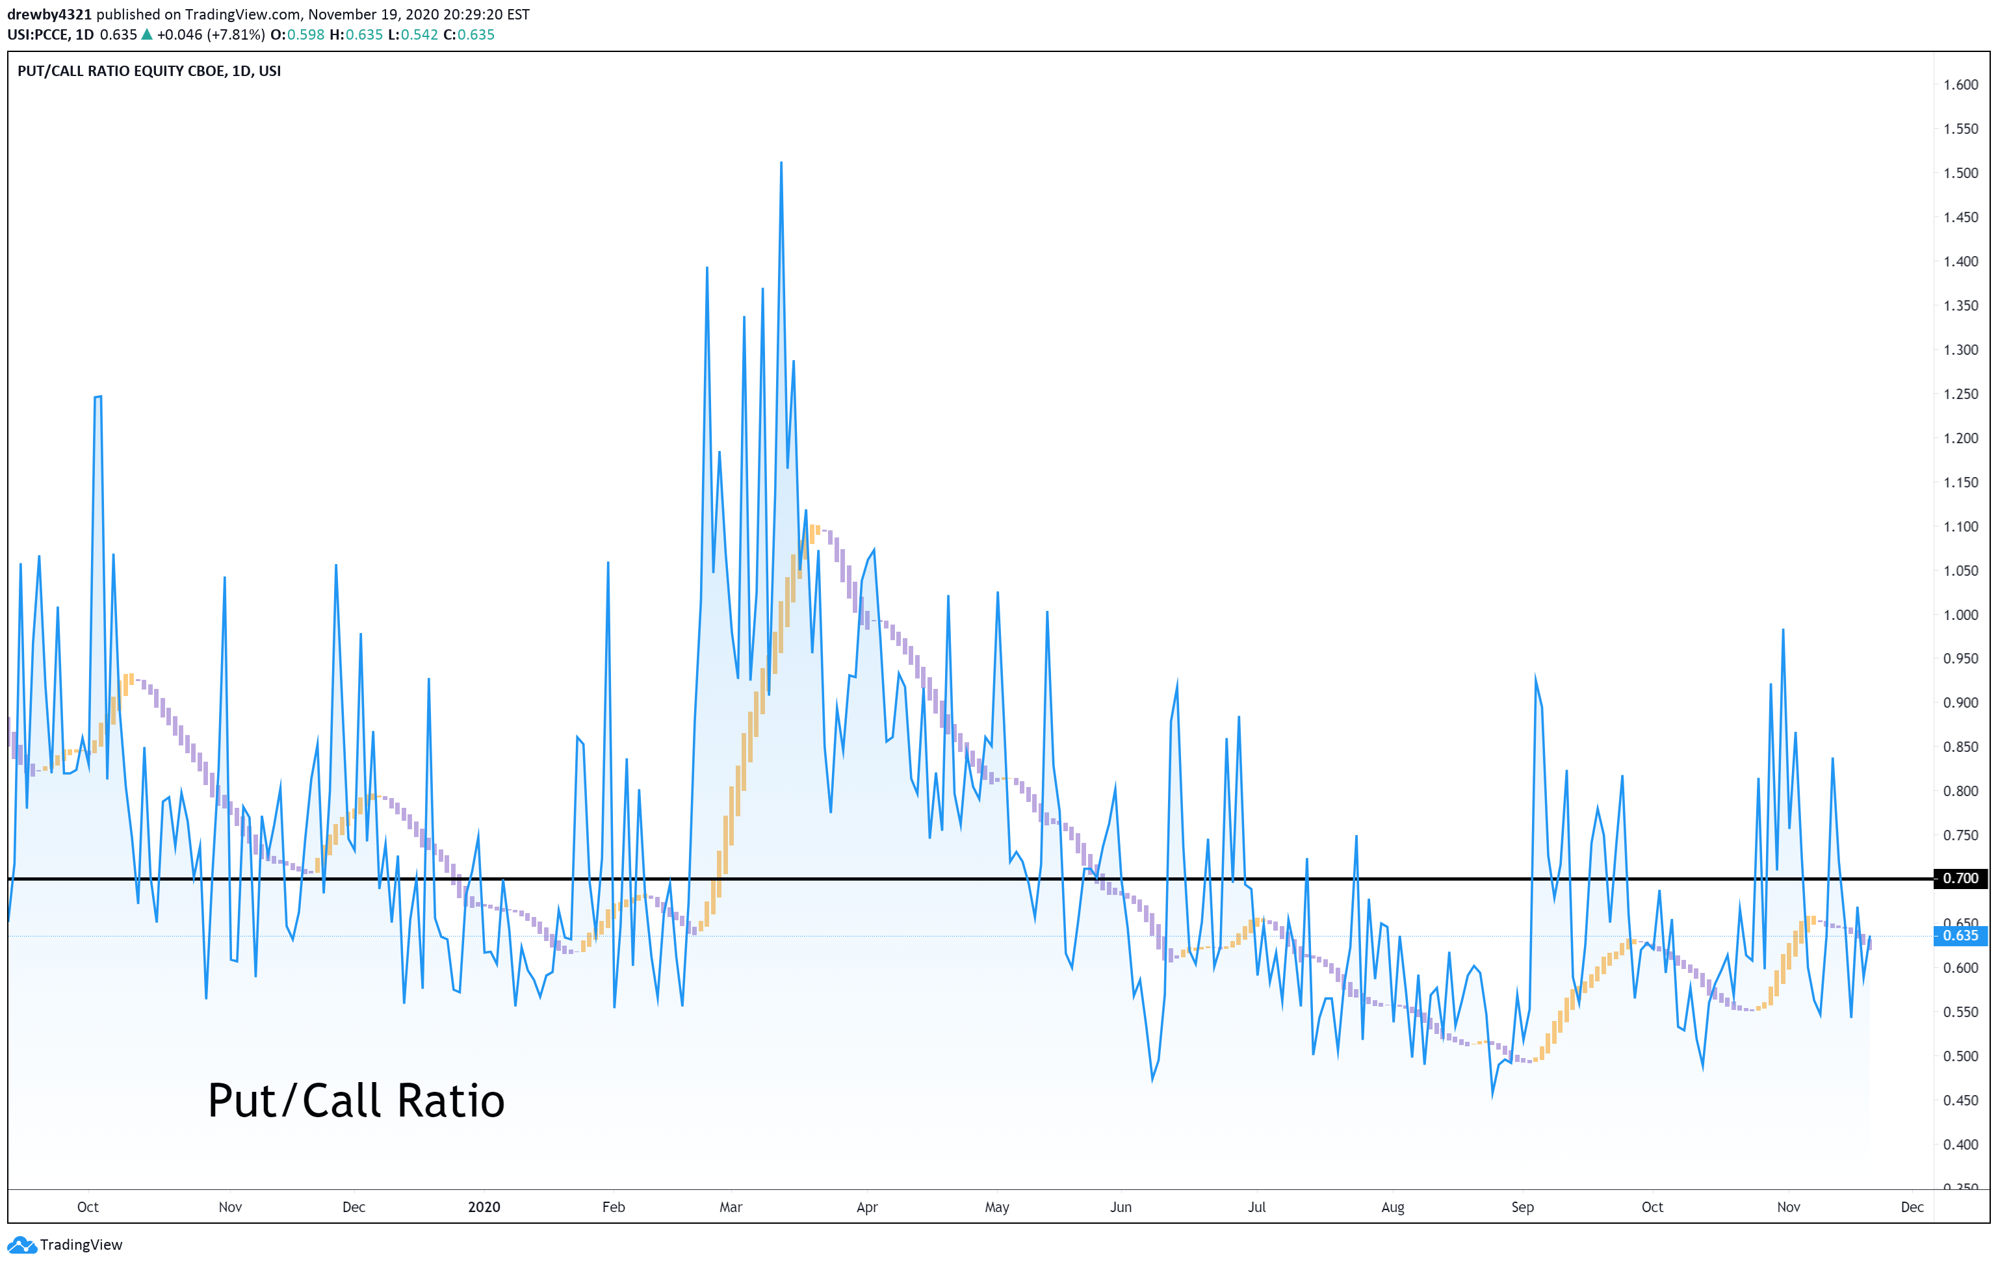
Task: Click the May label on time axis
Action: pyautogui.click(x=996, y=1207)
